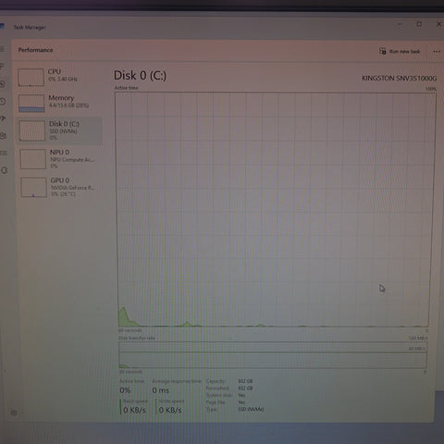Image resolution: width=444 pixels, height=444 pixels.
Task: Click the Performance page title
Action: 35,50
